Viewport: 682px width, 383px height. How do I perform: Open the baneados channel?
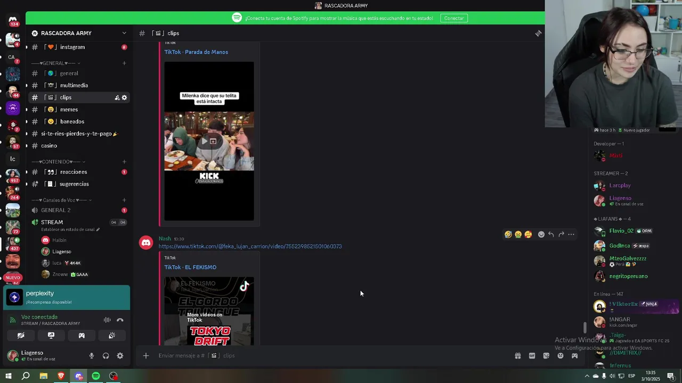(79, 122)
